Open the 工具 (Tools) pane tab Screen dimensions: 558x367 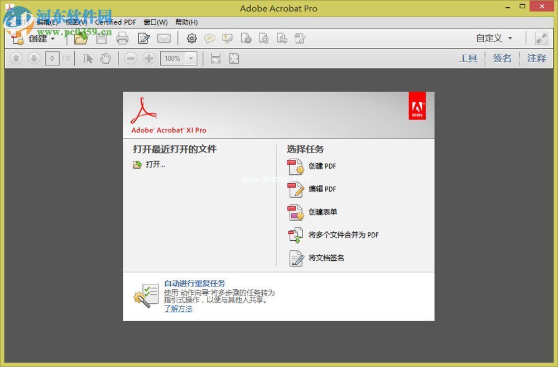pos(468,58)
